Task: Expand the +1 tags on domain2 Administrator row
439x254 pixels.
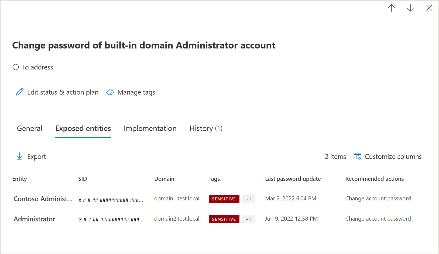Action: 248,219
